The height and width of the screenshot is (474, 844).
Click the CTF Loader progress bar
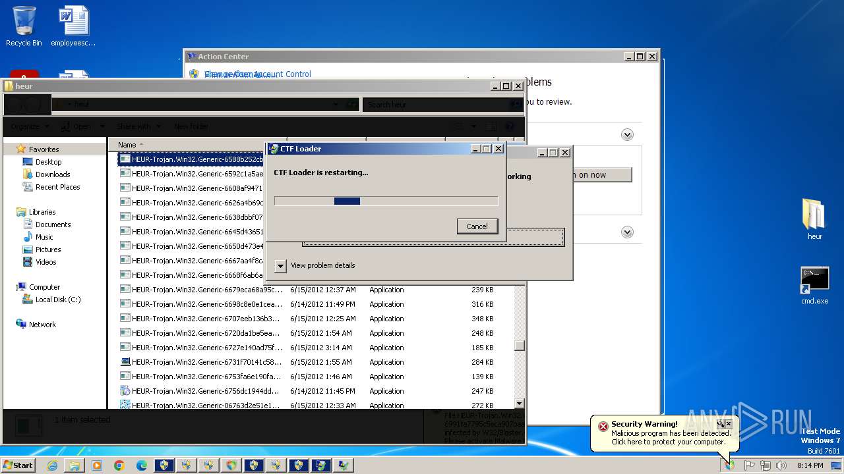coord(386,201)
